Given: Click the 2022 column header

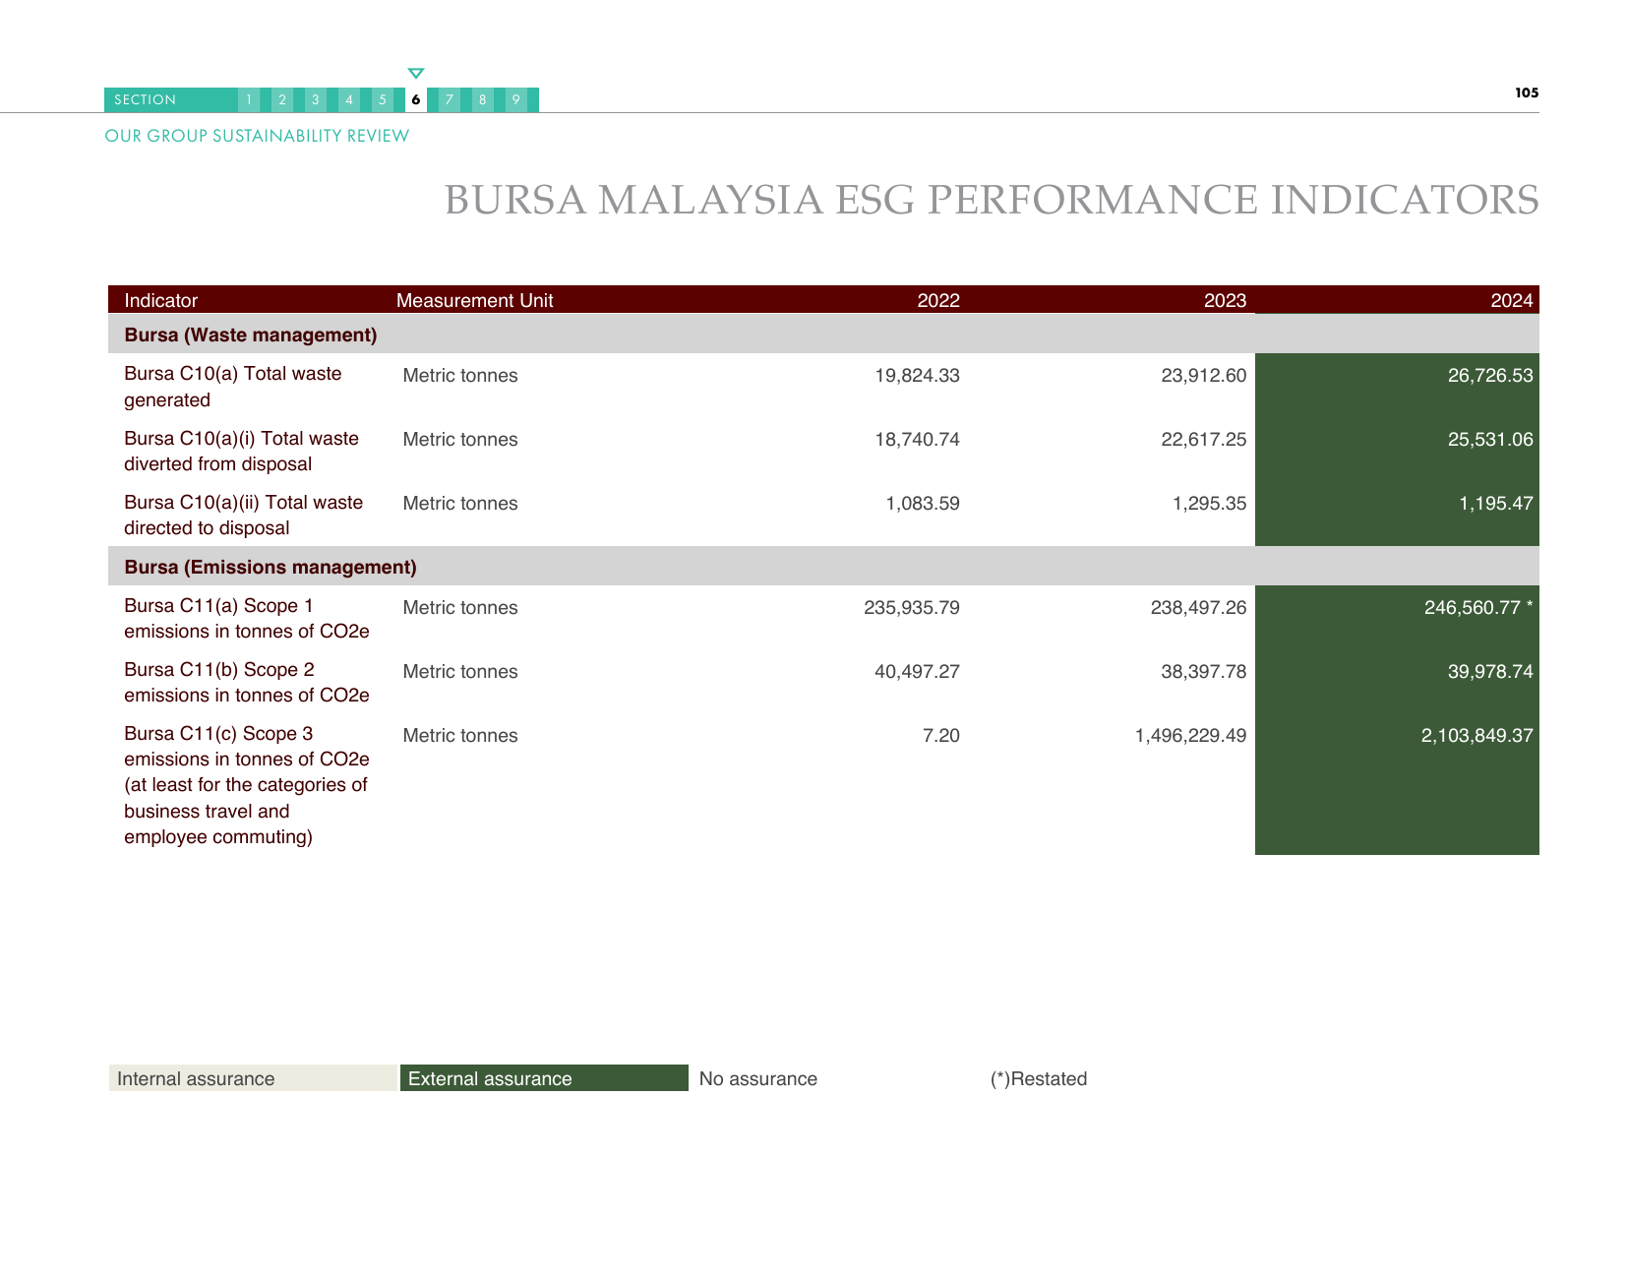Looking at the screenshot, I should [938, 300].
